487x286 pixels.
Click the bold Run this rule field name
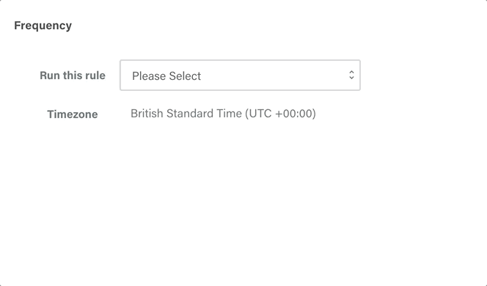coord(73,76)
